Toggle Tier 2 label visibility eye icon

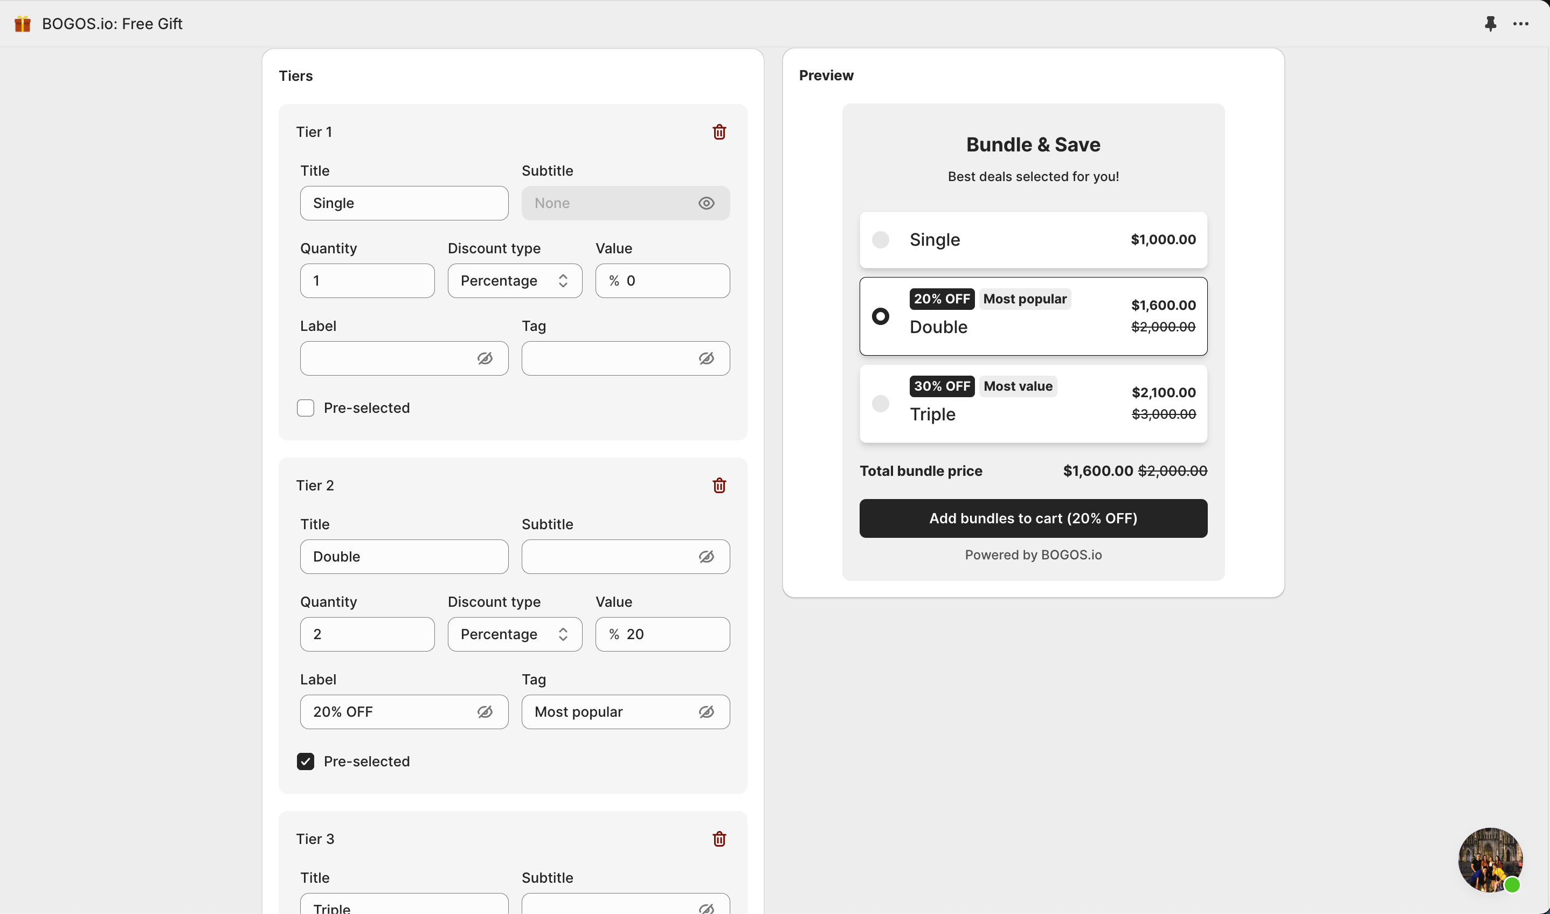(485, 712)
